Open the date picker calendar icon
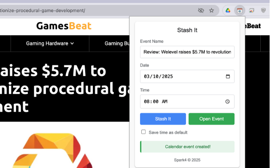The height and width of the screenshot is (168, 270). [x=228, y=76]
